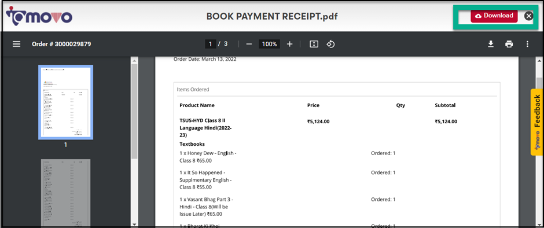Print the PDF using printer icon
Image resolution: width=544 pixels, height=228 pixels.
click(509, 44)
